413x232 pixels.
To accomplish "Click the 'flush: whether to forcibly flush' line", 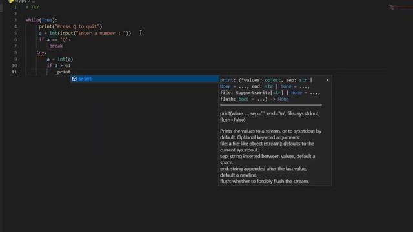I will click(x=265, y=181).
